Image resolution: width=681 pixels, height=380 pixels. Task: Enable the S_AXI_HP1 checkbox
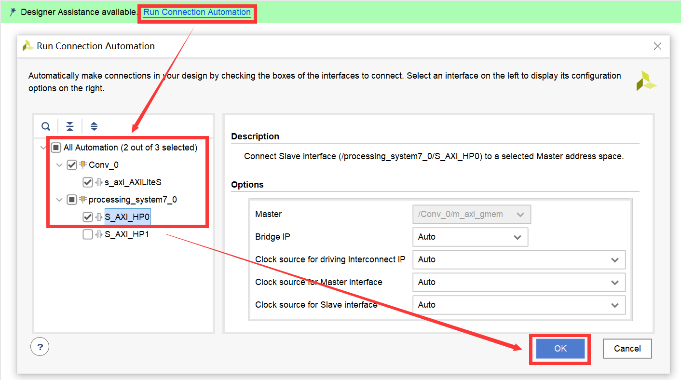[x=87, y=235]
